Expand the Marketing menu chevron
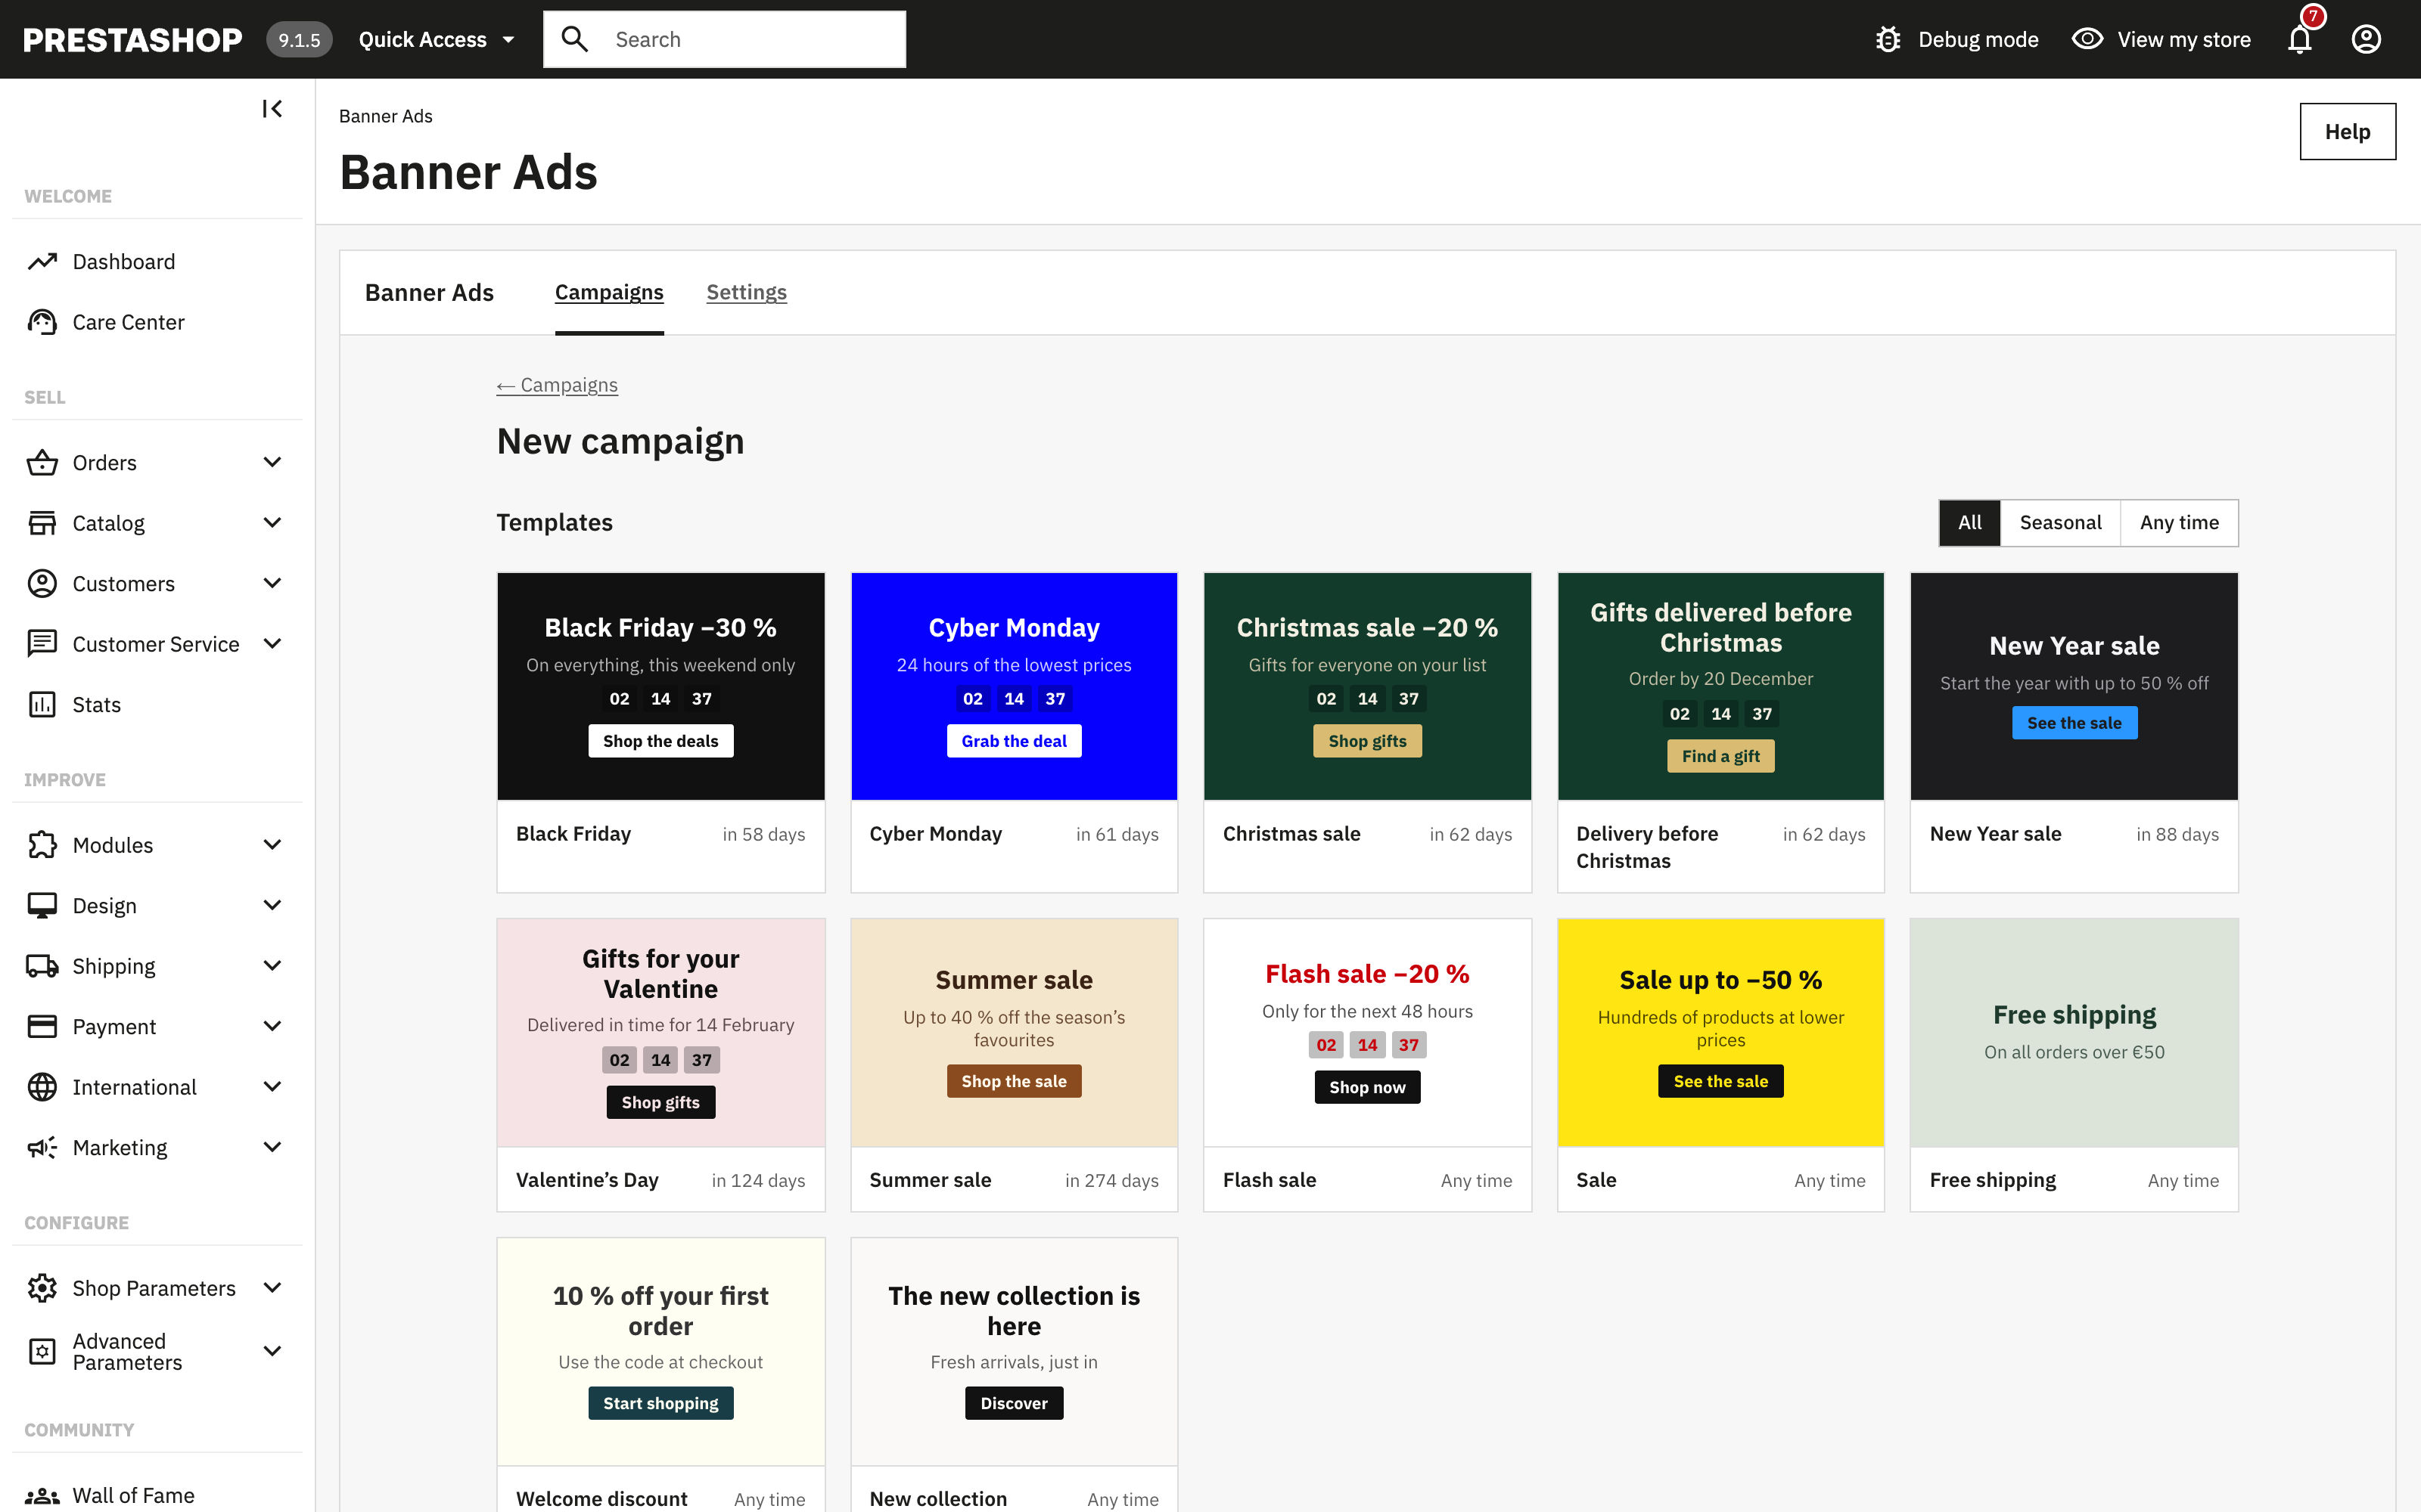 point(272,1147)
